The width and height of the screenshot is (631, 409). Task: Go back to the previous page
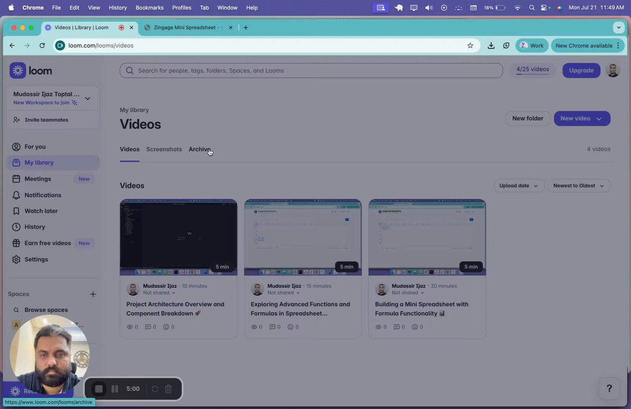12,45
